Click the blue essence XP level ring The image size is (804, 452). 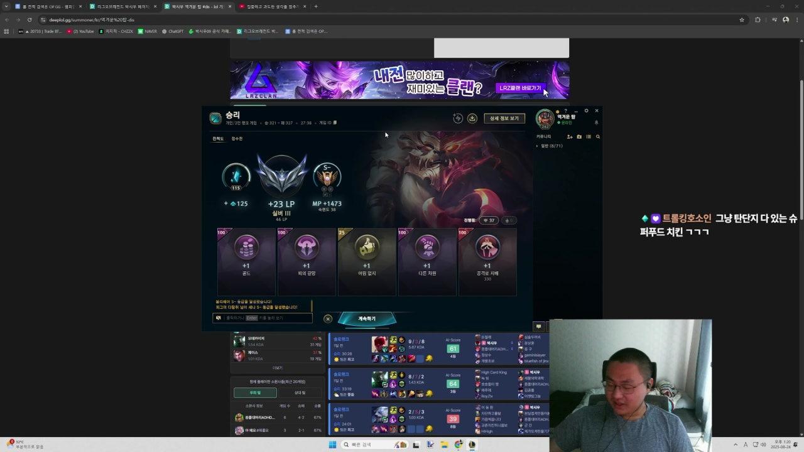pyautogui.click(x=236, y=176)
